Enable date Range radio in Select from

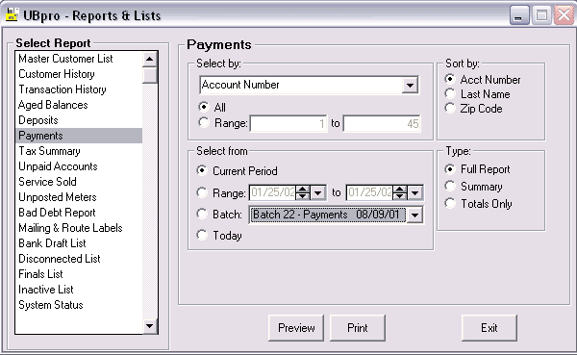click(202, 192)
